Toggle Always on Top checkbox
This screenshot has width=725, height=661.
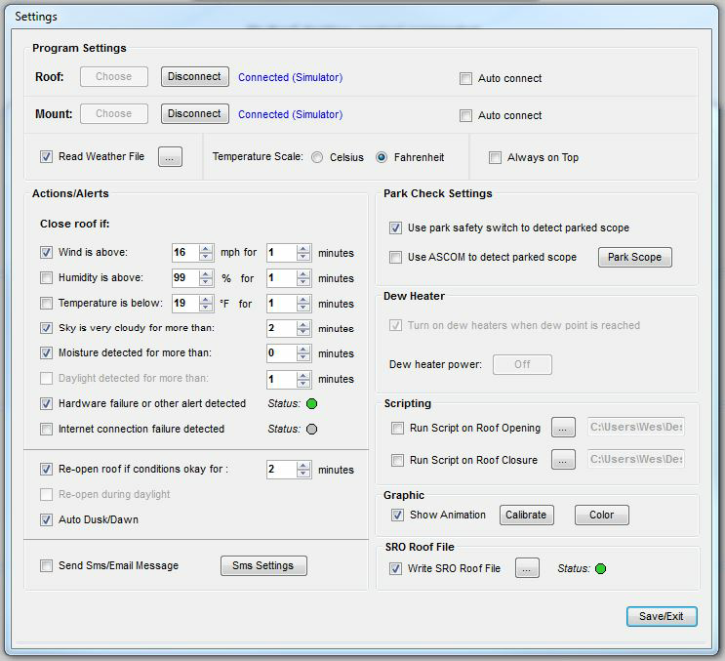pyautogui.click(x=496, y=157)
